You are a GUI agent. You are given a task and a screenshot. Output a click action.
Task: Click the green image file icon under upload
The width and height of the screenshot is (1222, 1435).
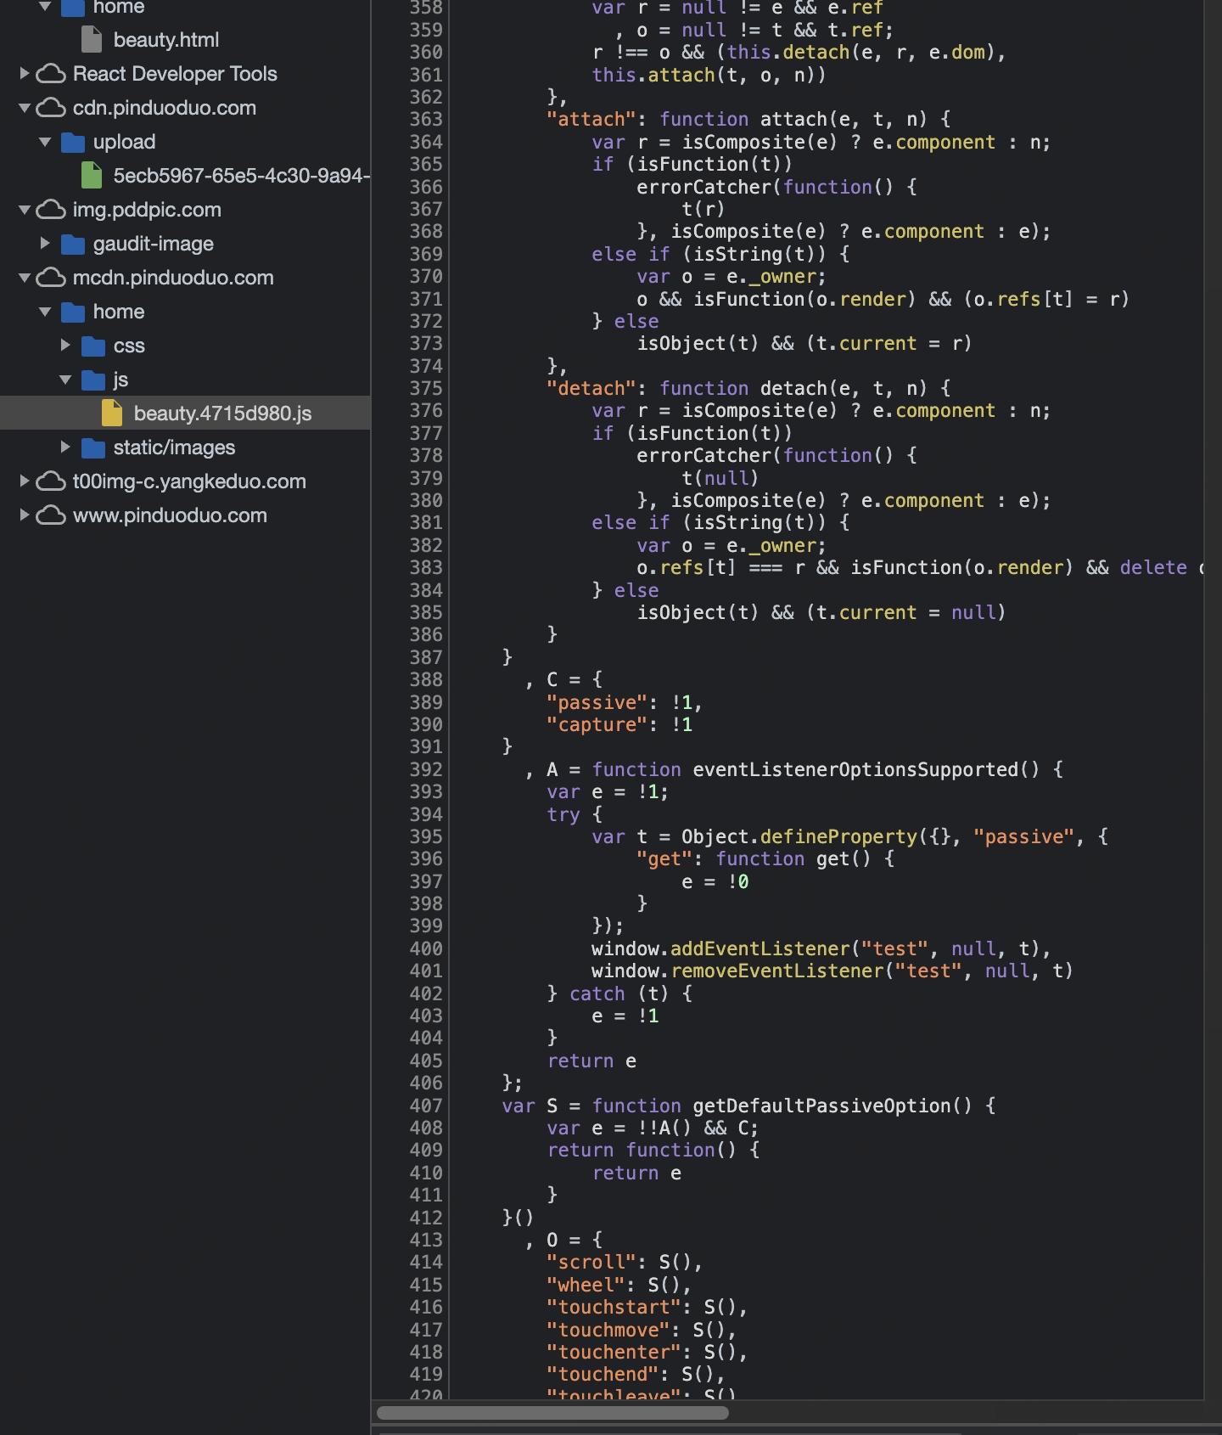[92, 176]
